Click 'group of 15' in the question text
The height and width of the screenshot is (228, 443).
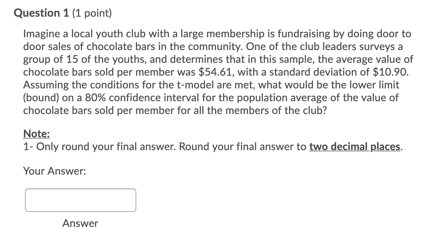[49, 59]
